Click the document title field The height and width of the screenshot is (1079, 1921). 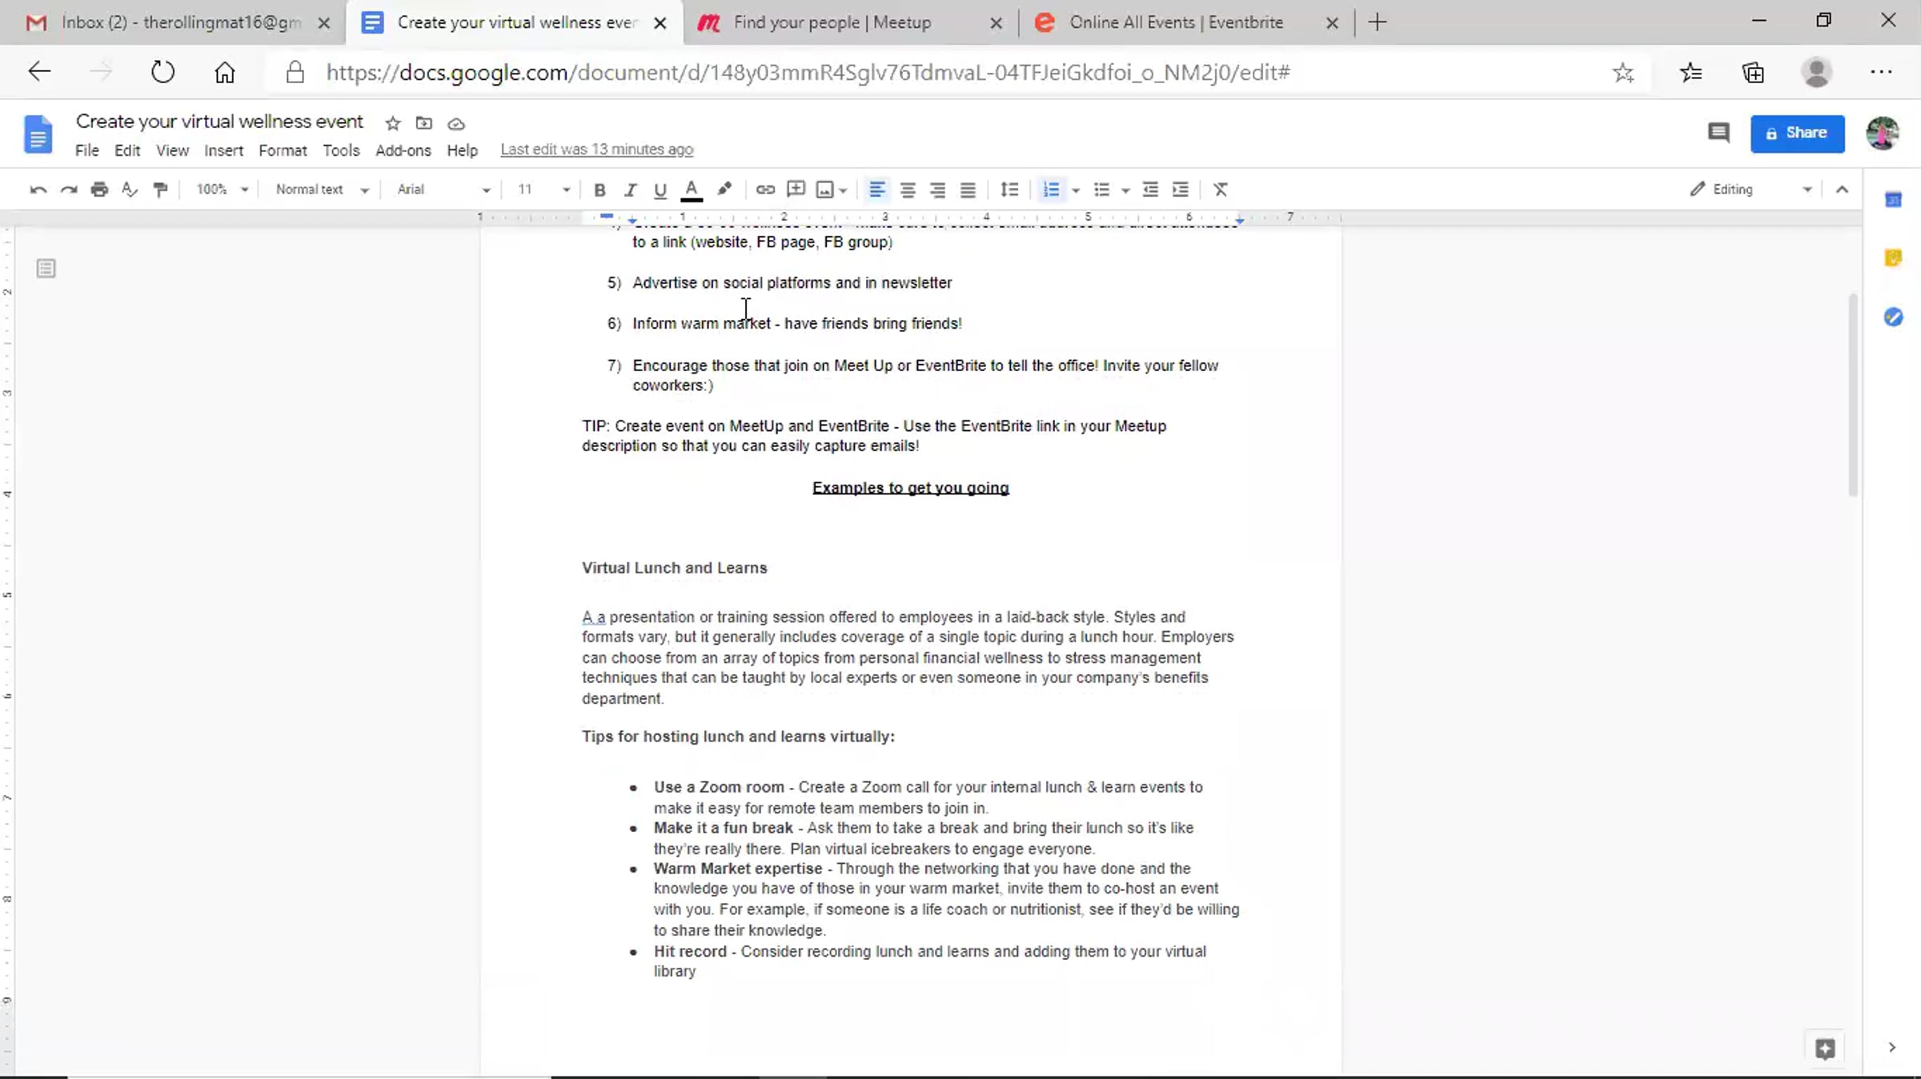click(219, 122)
